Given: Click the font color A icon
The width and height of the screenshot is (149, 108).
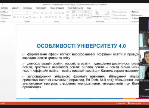Looking at the screenshot, I should coord(41,17).
